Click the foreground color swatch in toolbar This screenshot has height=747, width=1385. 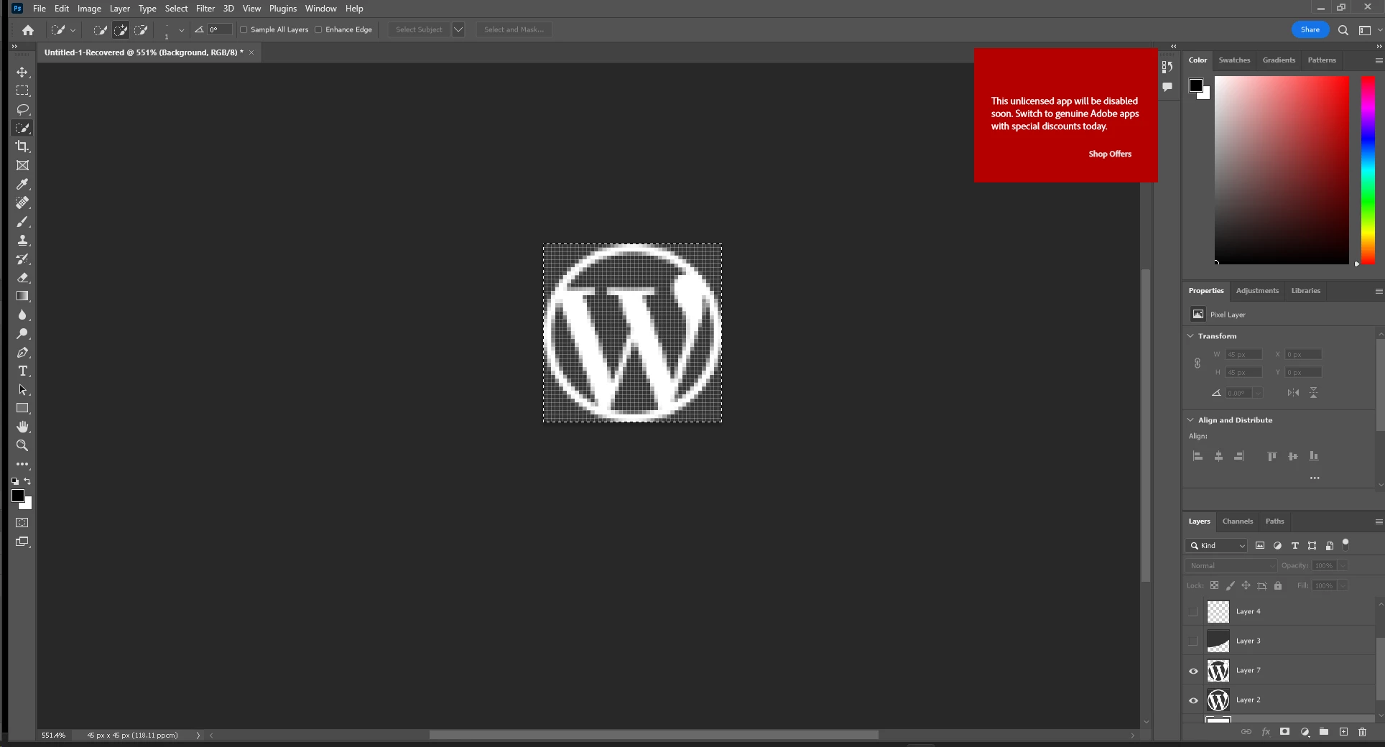[x=18, y=496]
